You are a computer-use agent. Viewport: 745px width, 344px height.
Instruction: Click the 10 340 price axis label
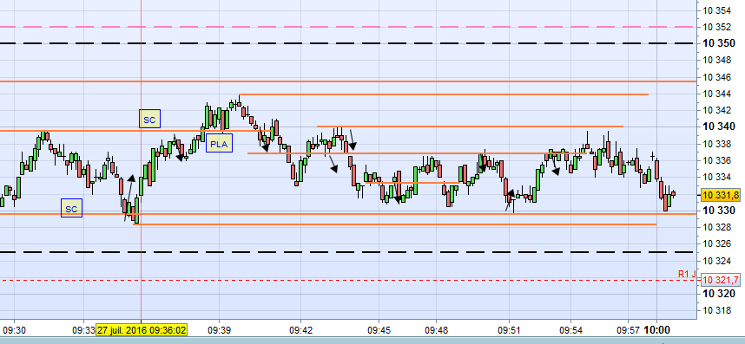(x=718, y=127)
